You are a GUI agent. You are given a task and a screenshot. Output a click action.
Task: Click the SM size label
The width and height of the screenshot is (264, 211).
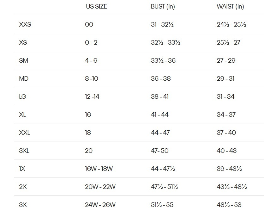23,60
